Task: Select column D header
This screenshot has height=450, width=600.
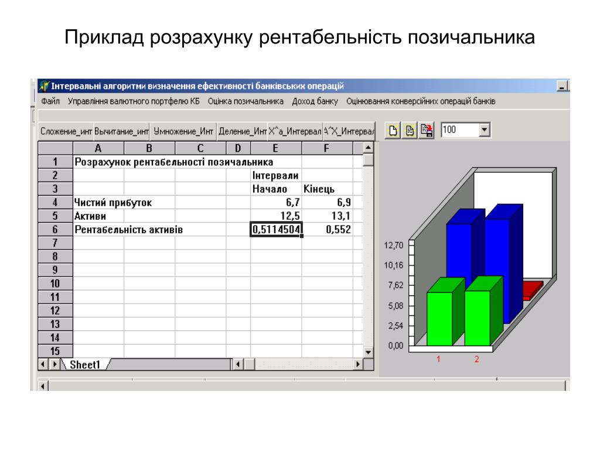Action: pos(238,148)
